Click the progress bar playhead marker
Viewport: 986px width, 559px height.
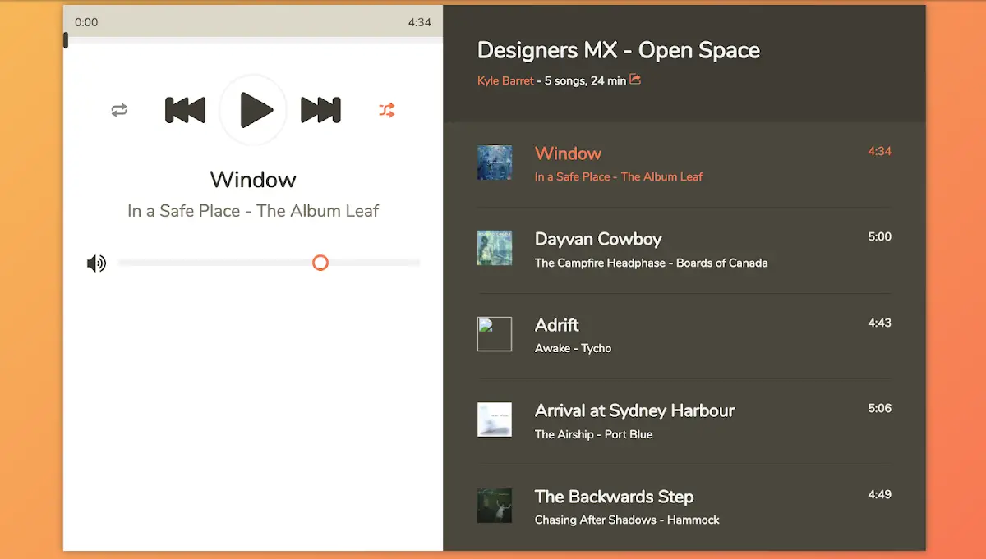tap(66, 39)
